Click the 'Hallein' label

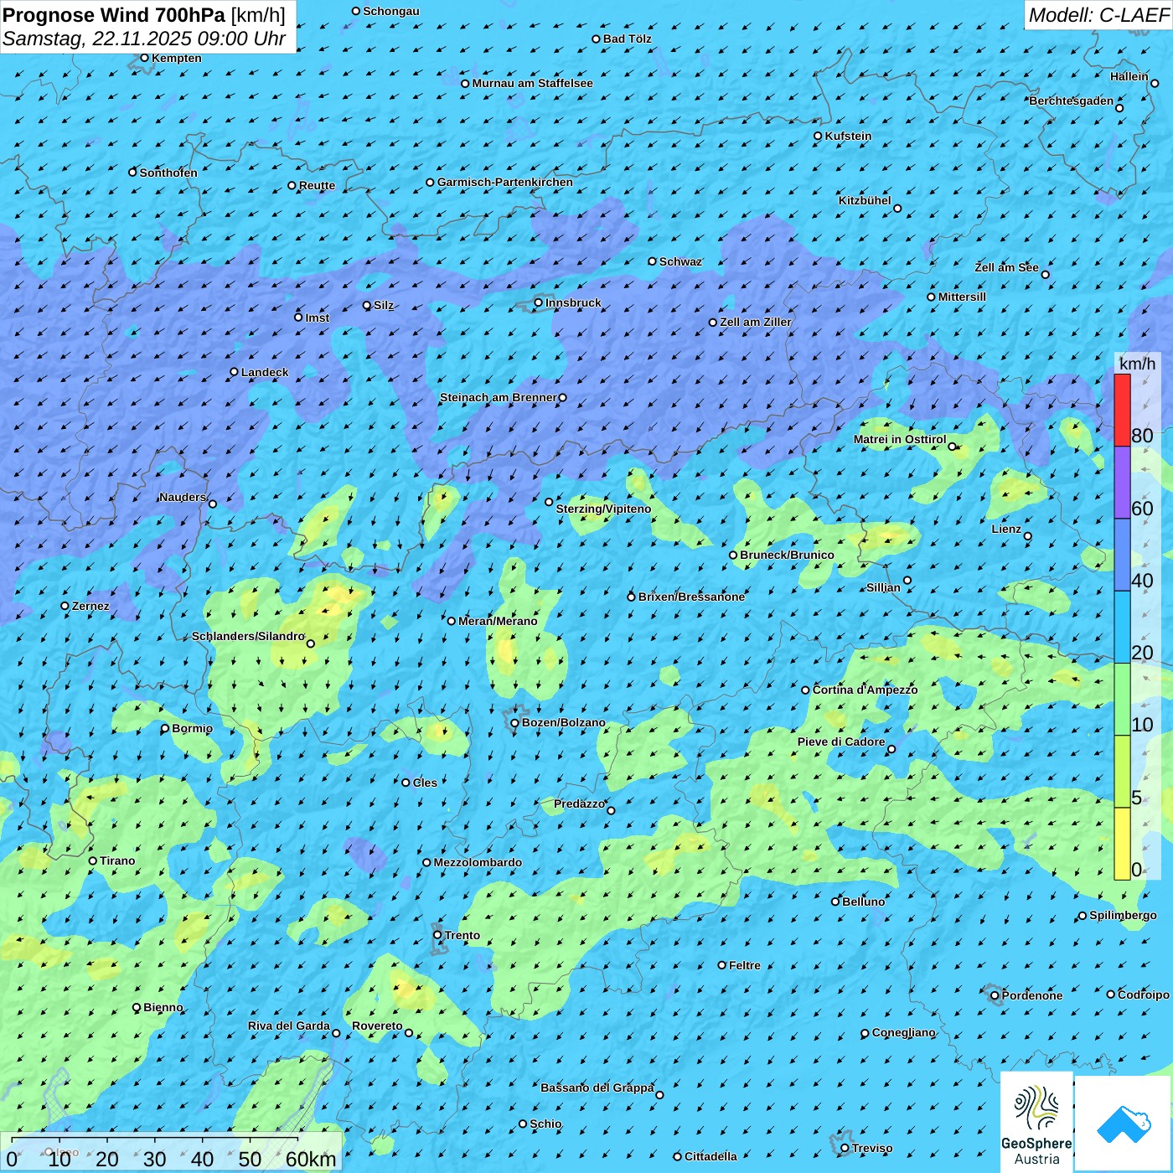pyautogui.click(x=1129, y=77)
